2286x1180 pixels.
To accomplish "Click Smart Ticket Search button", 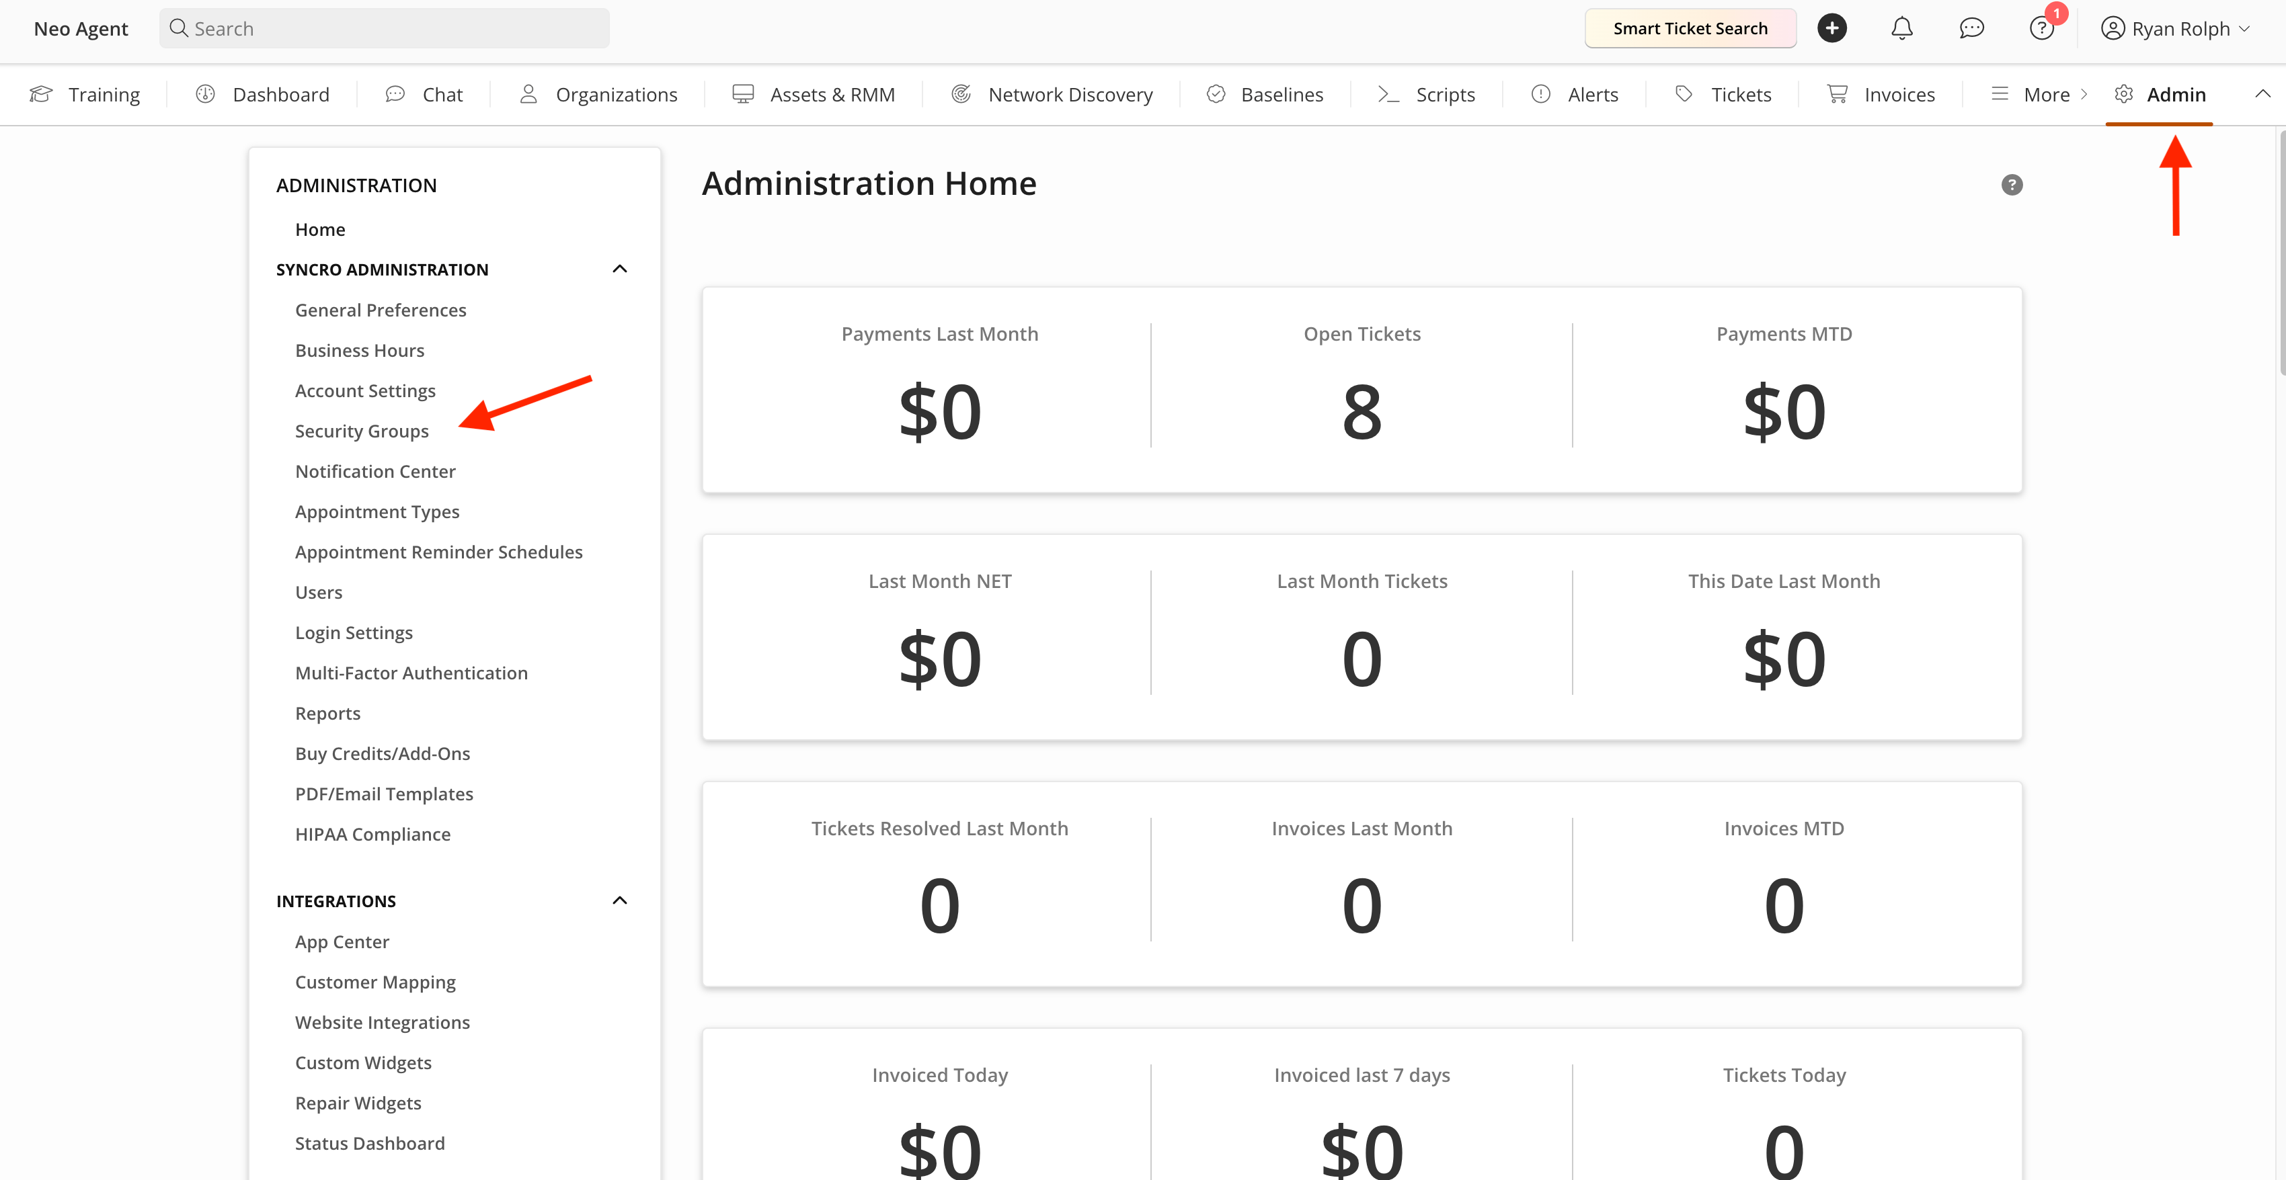I will coord(1690,28).
